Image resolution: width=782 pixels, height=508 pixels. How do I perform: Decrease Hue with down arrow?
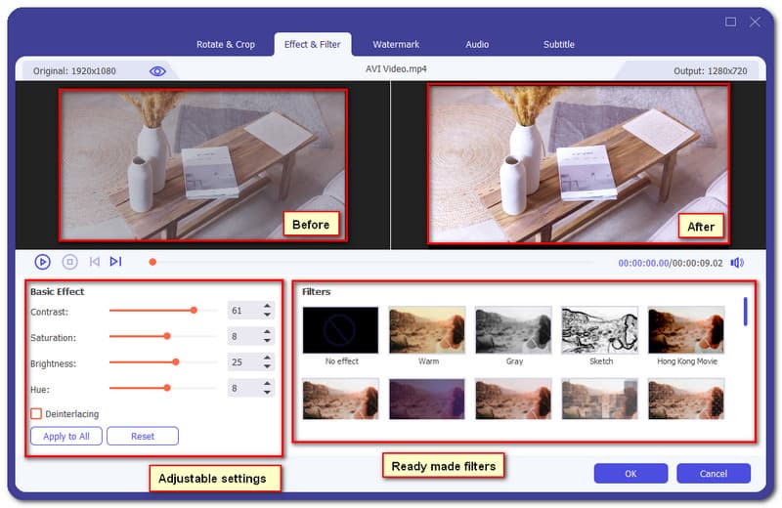pyautogui.click(x=267, y=393)
